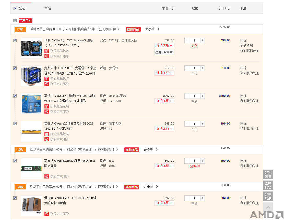The height and width of the screenshot is (220, 285).
Task: Open EDIFIER speaker product thumbnail
Action: pyautogui.click(x=31, y=205)
